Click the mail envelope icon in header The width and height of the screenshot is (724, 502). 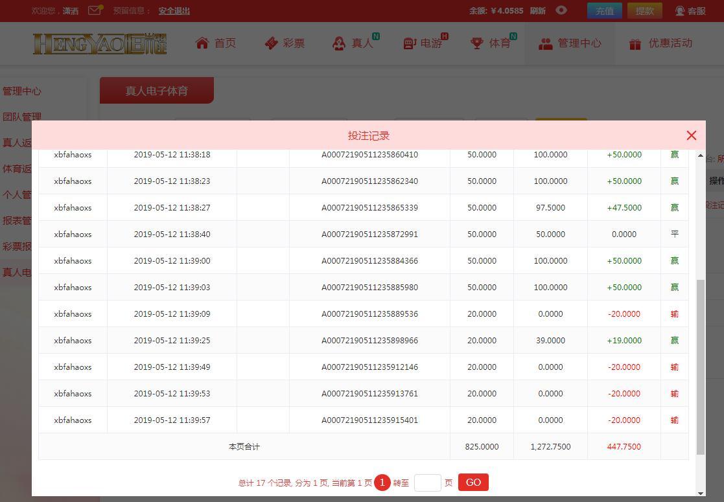(95, 10)
